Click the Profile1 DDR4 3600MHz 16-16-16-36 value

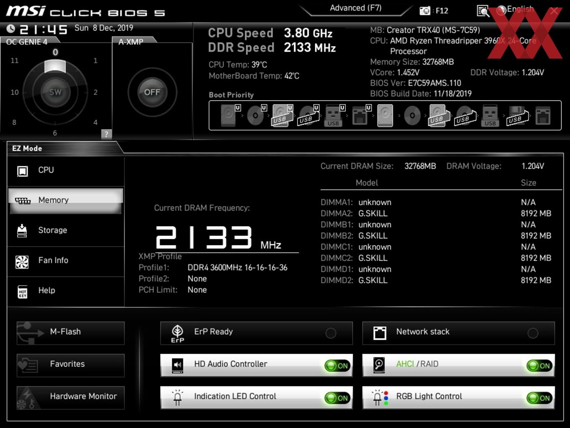(238, 268)
